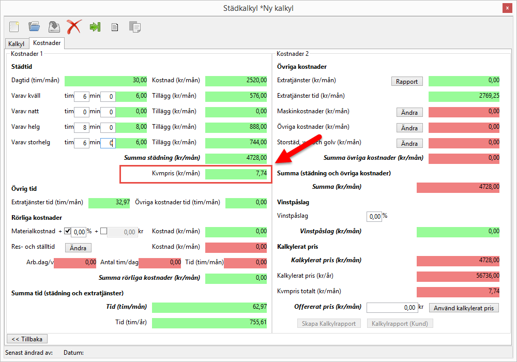
Task: Open the Extratjänster Rapport
Action: click(x=407, y=81)
